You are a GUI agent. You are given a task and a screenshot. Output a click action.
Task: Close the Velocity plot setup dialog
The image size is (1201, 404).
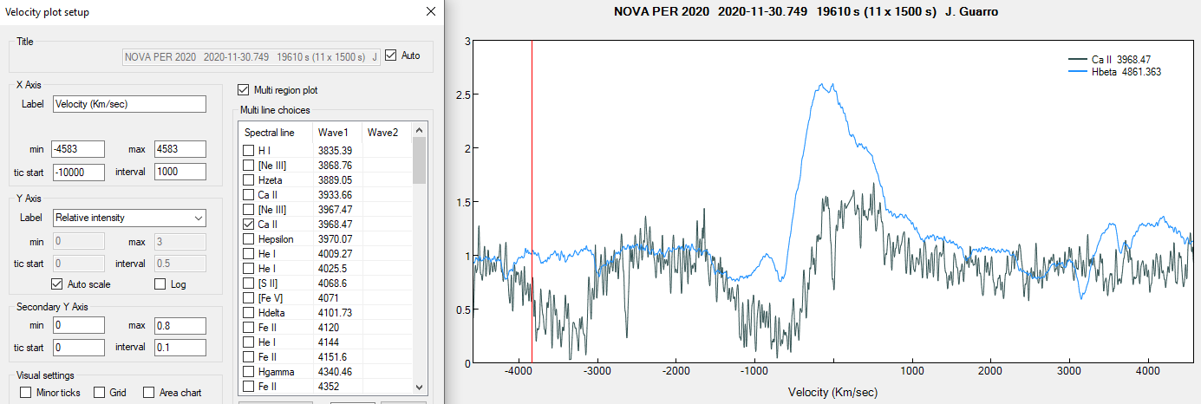[x=431, y=12]
